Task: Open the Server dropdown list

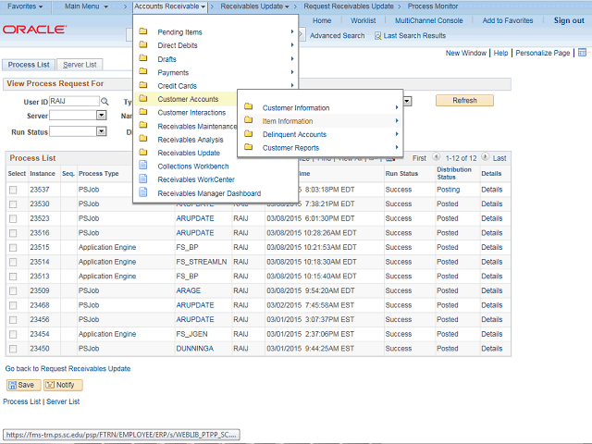Action: tap(101, 116)
